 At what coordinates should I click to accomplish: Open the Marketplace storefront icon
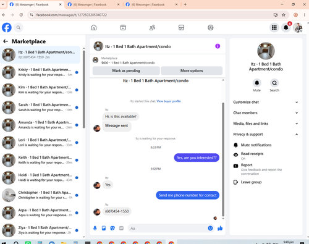181,27
